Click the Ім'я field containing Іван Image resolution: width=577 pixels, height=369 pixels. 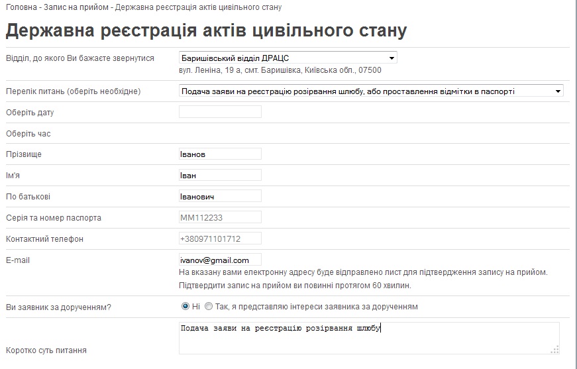(x=220, y=175)
